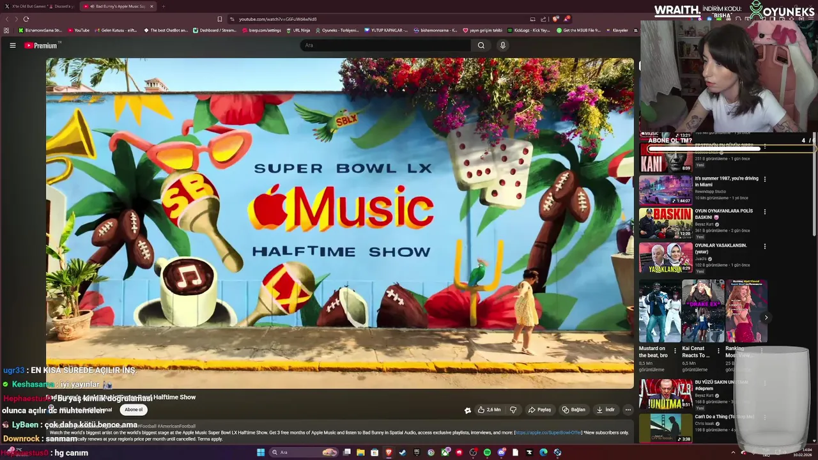Viewport: 818px width, 460px height.
Task: Open the Klavyeler bookmark
Action: tap(617, 30)
